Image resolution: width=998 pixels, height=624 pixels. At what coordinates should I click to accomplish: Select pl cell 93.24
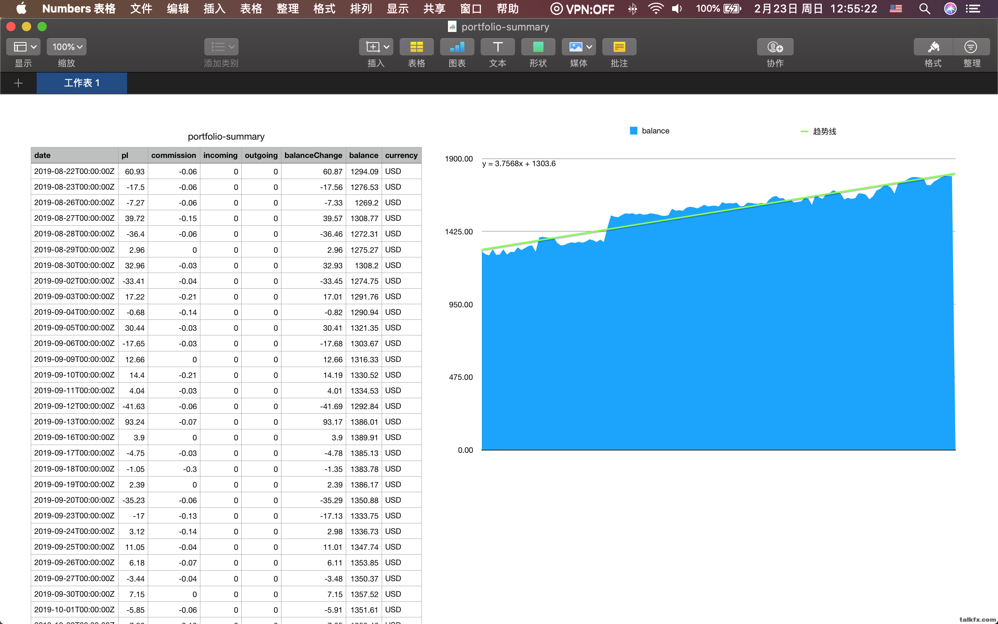tap(133, 422)
